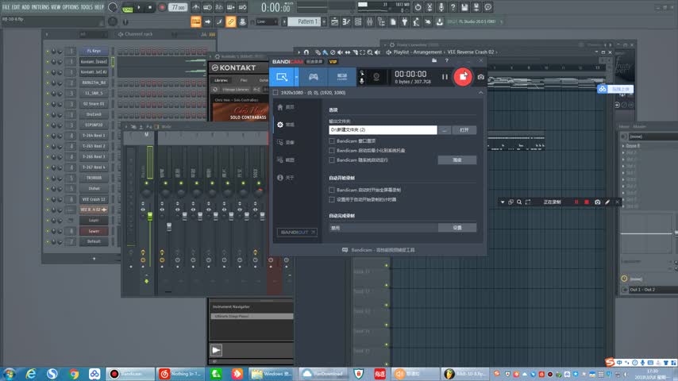Click FL Studio stop button
This screenshot has height=381, width=678.
tap(150, 7)
